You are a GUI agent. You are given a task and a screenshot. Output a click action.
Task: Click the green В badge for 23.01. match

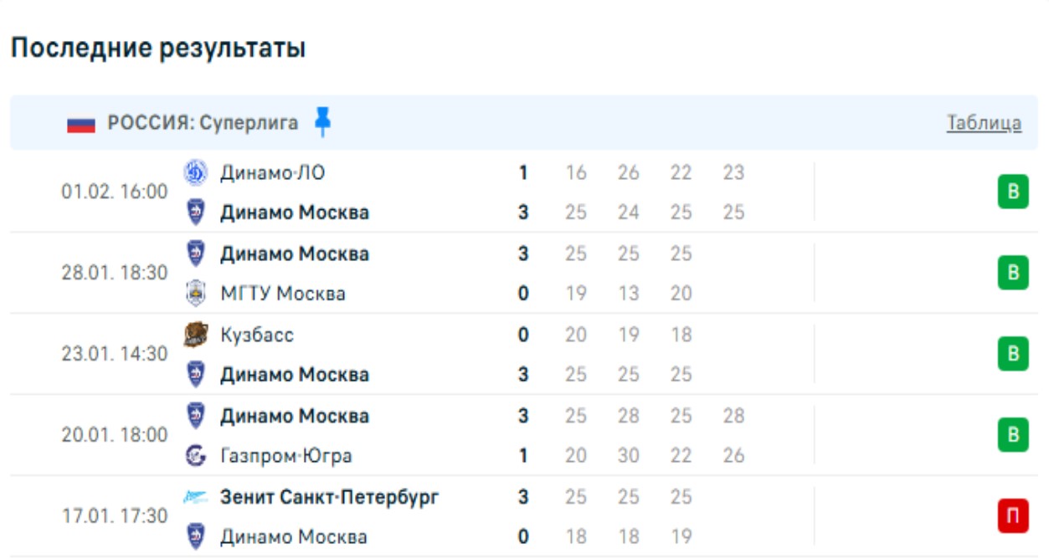coord(1012,354)
